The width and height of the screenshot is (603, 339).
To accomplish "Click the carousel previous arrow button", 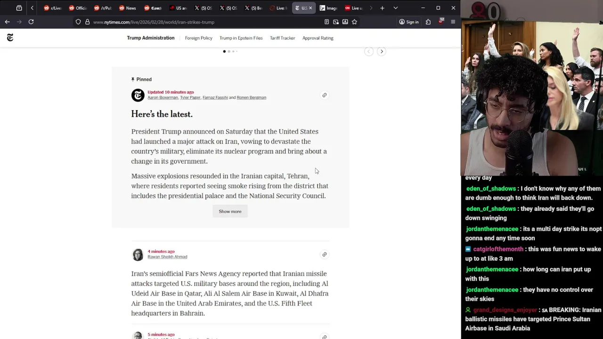I will pos(369,51).
